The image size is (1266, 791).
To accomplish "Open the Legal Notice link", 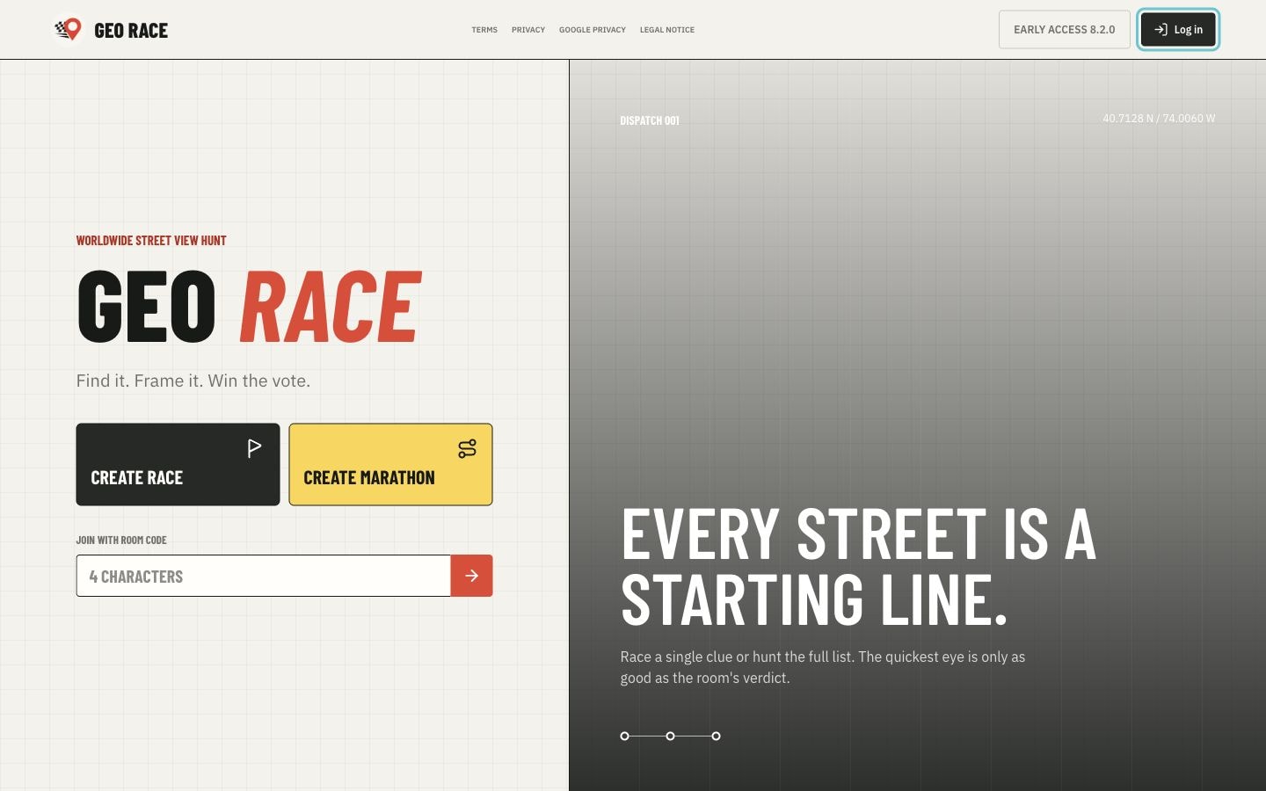I will (x=667, y=30).
